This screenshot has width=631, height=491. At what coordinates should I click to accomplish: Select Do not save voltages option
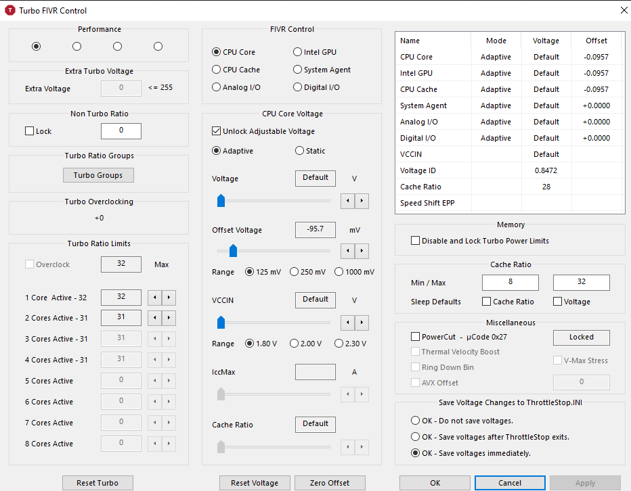[462, 421]
